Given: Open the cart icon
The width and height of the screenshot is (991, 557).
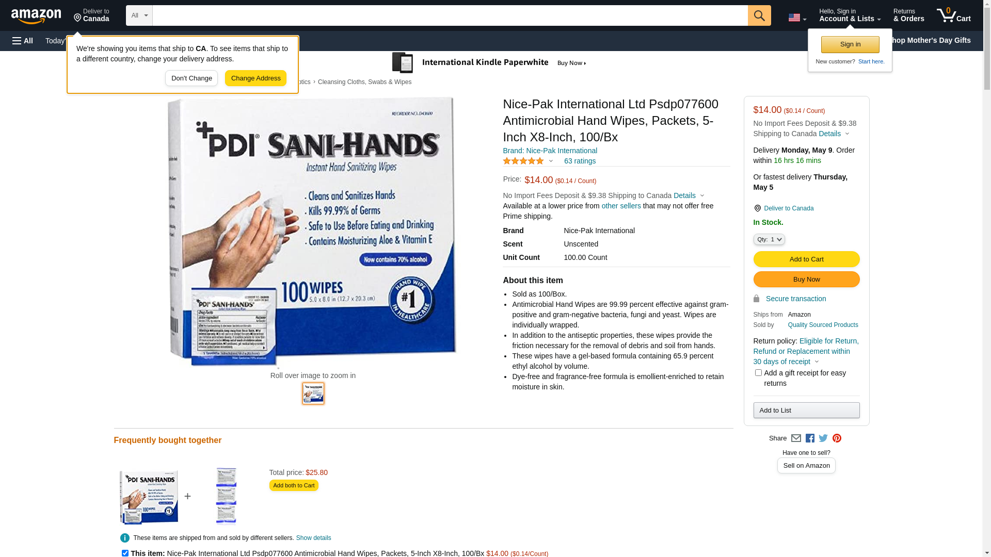Looking at the screenshot, I should pyautogui.click(x=954, y=15).
